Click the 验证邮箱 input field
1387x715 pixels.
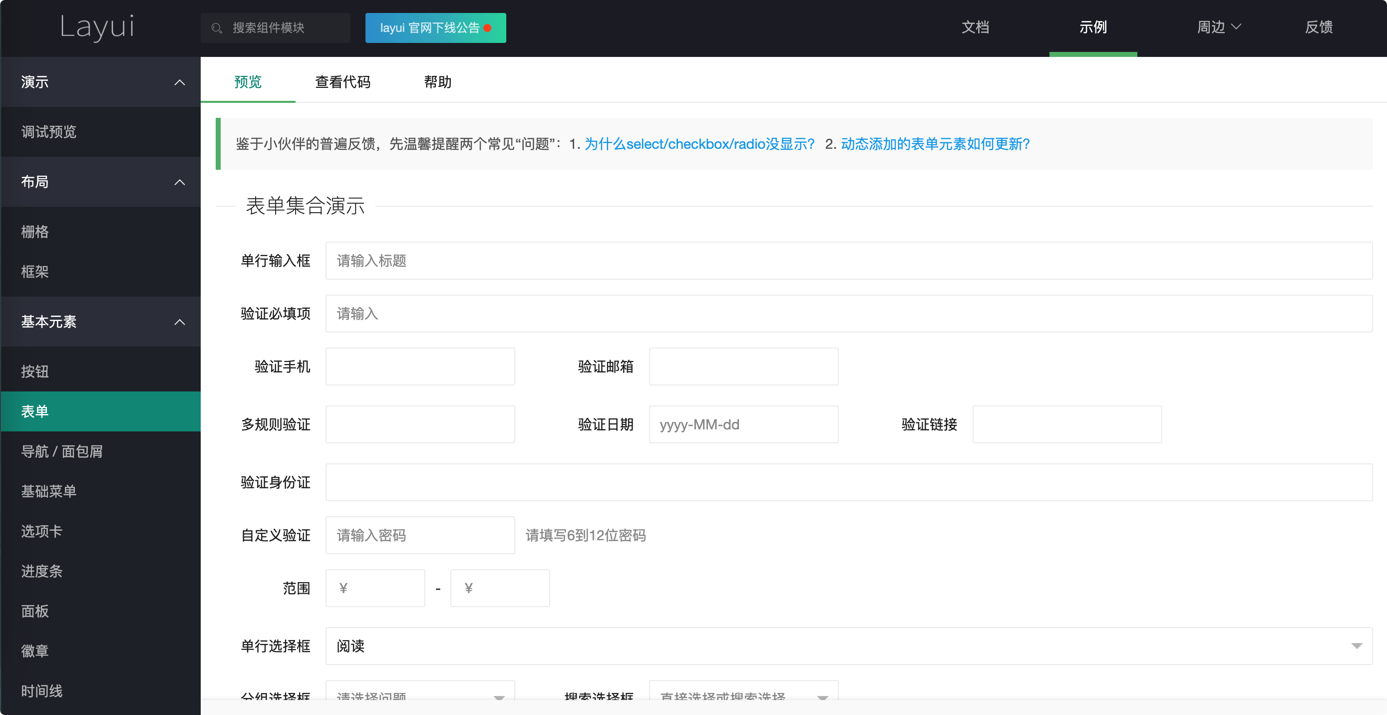point(743,366)
